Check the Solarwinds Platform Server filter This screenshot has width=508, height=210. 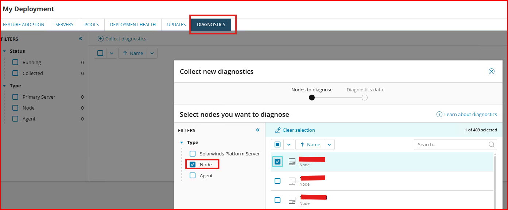point(193,154)
